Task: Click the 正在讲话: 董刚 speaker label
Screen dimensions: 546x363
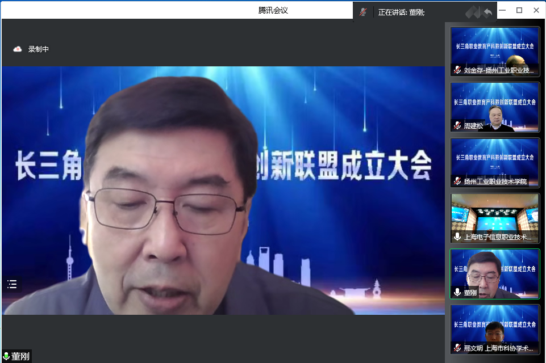Action: tap(402, 12)
